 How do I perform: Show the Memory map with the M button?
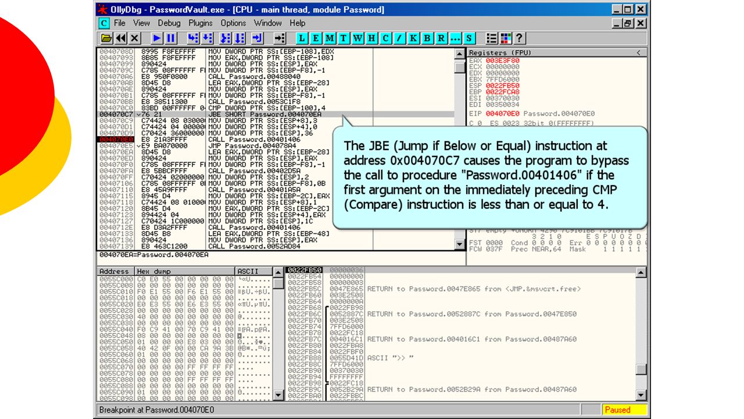coord(330,38)
